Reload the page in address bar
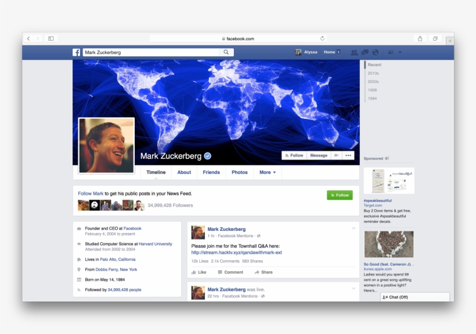The height and width of the screenshot is (334, 476). coord(322,38)
